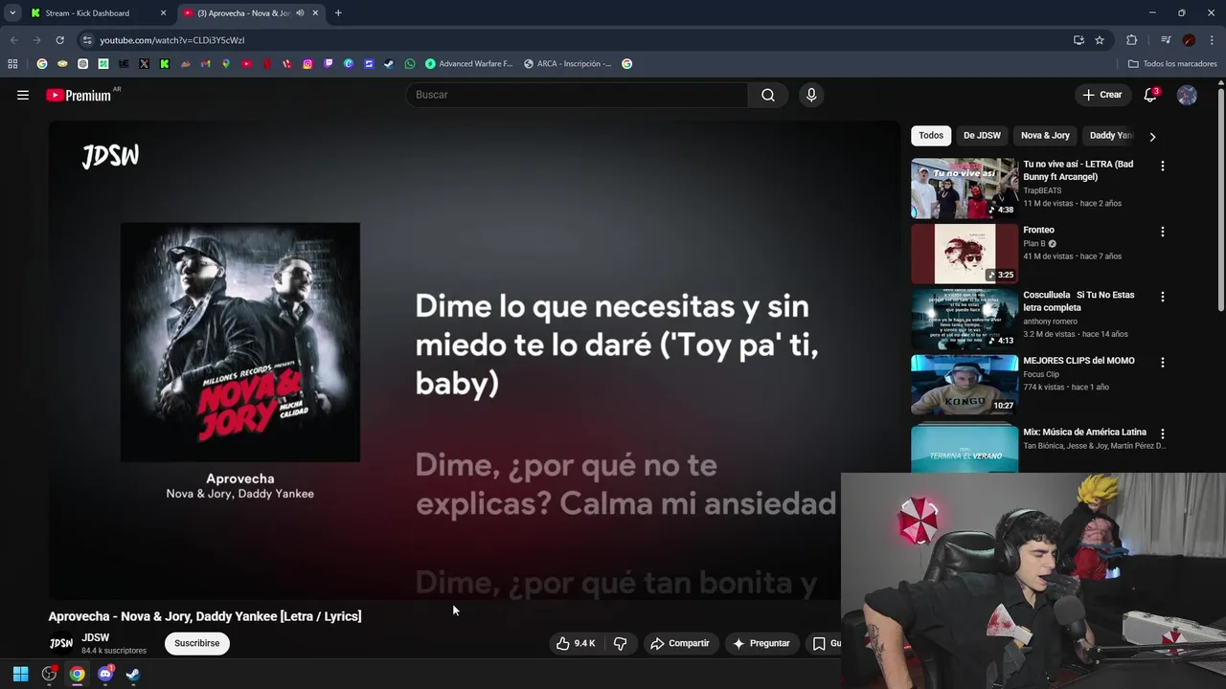1226x689 pixels.
Task: Bookmark this page with the star
Action: [x=1100, y=40]
